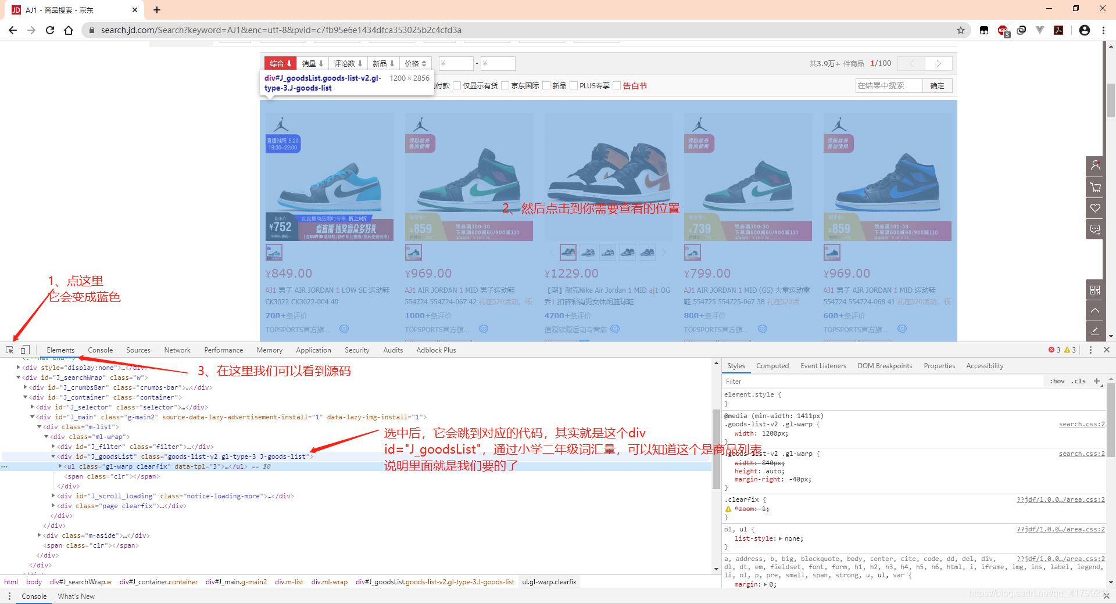Viewport: 1116px width, 604px height.
Task: Expand the m-aside div node
Action: [x=39, y=535]
